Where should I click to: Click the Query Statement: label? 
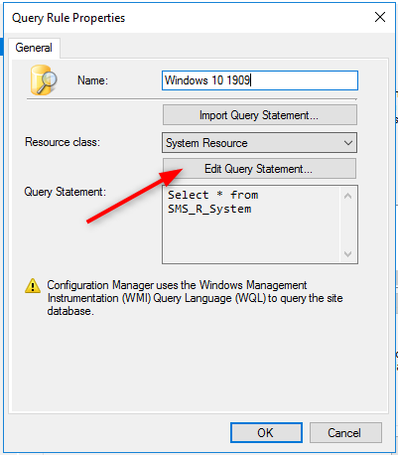[65, 192]
